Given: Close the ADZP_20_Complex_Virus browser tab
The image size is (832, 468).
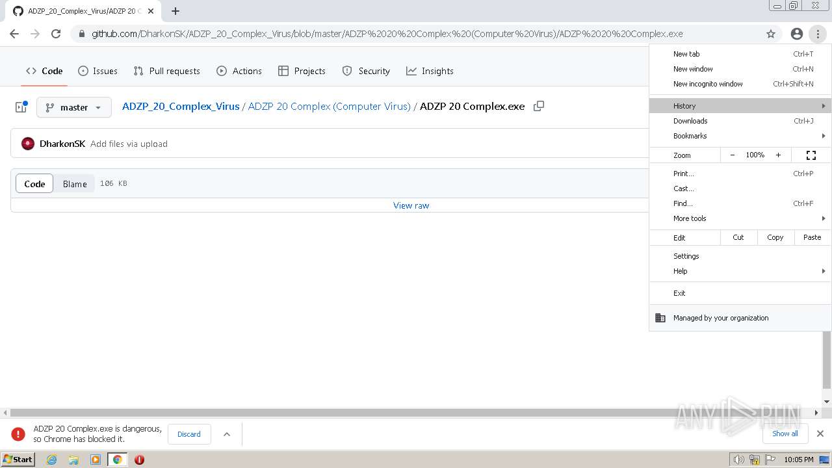Looking at the screenshot, I should click(151, 11).
